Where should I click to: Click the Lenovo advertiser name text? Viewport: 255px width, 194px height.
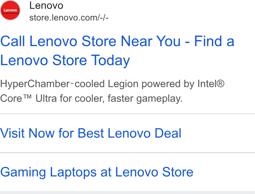click(x=46, y=5)
